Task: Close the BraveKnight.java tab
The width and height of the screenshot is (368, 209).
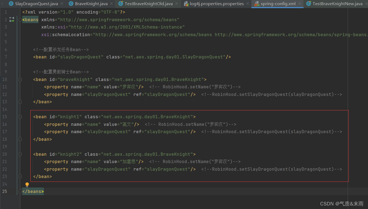Action: [x=111, y=4]
